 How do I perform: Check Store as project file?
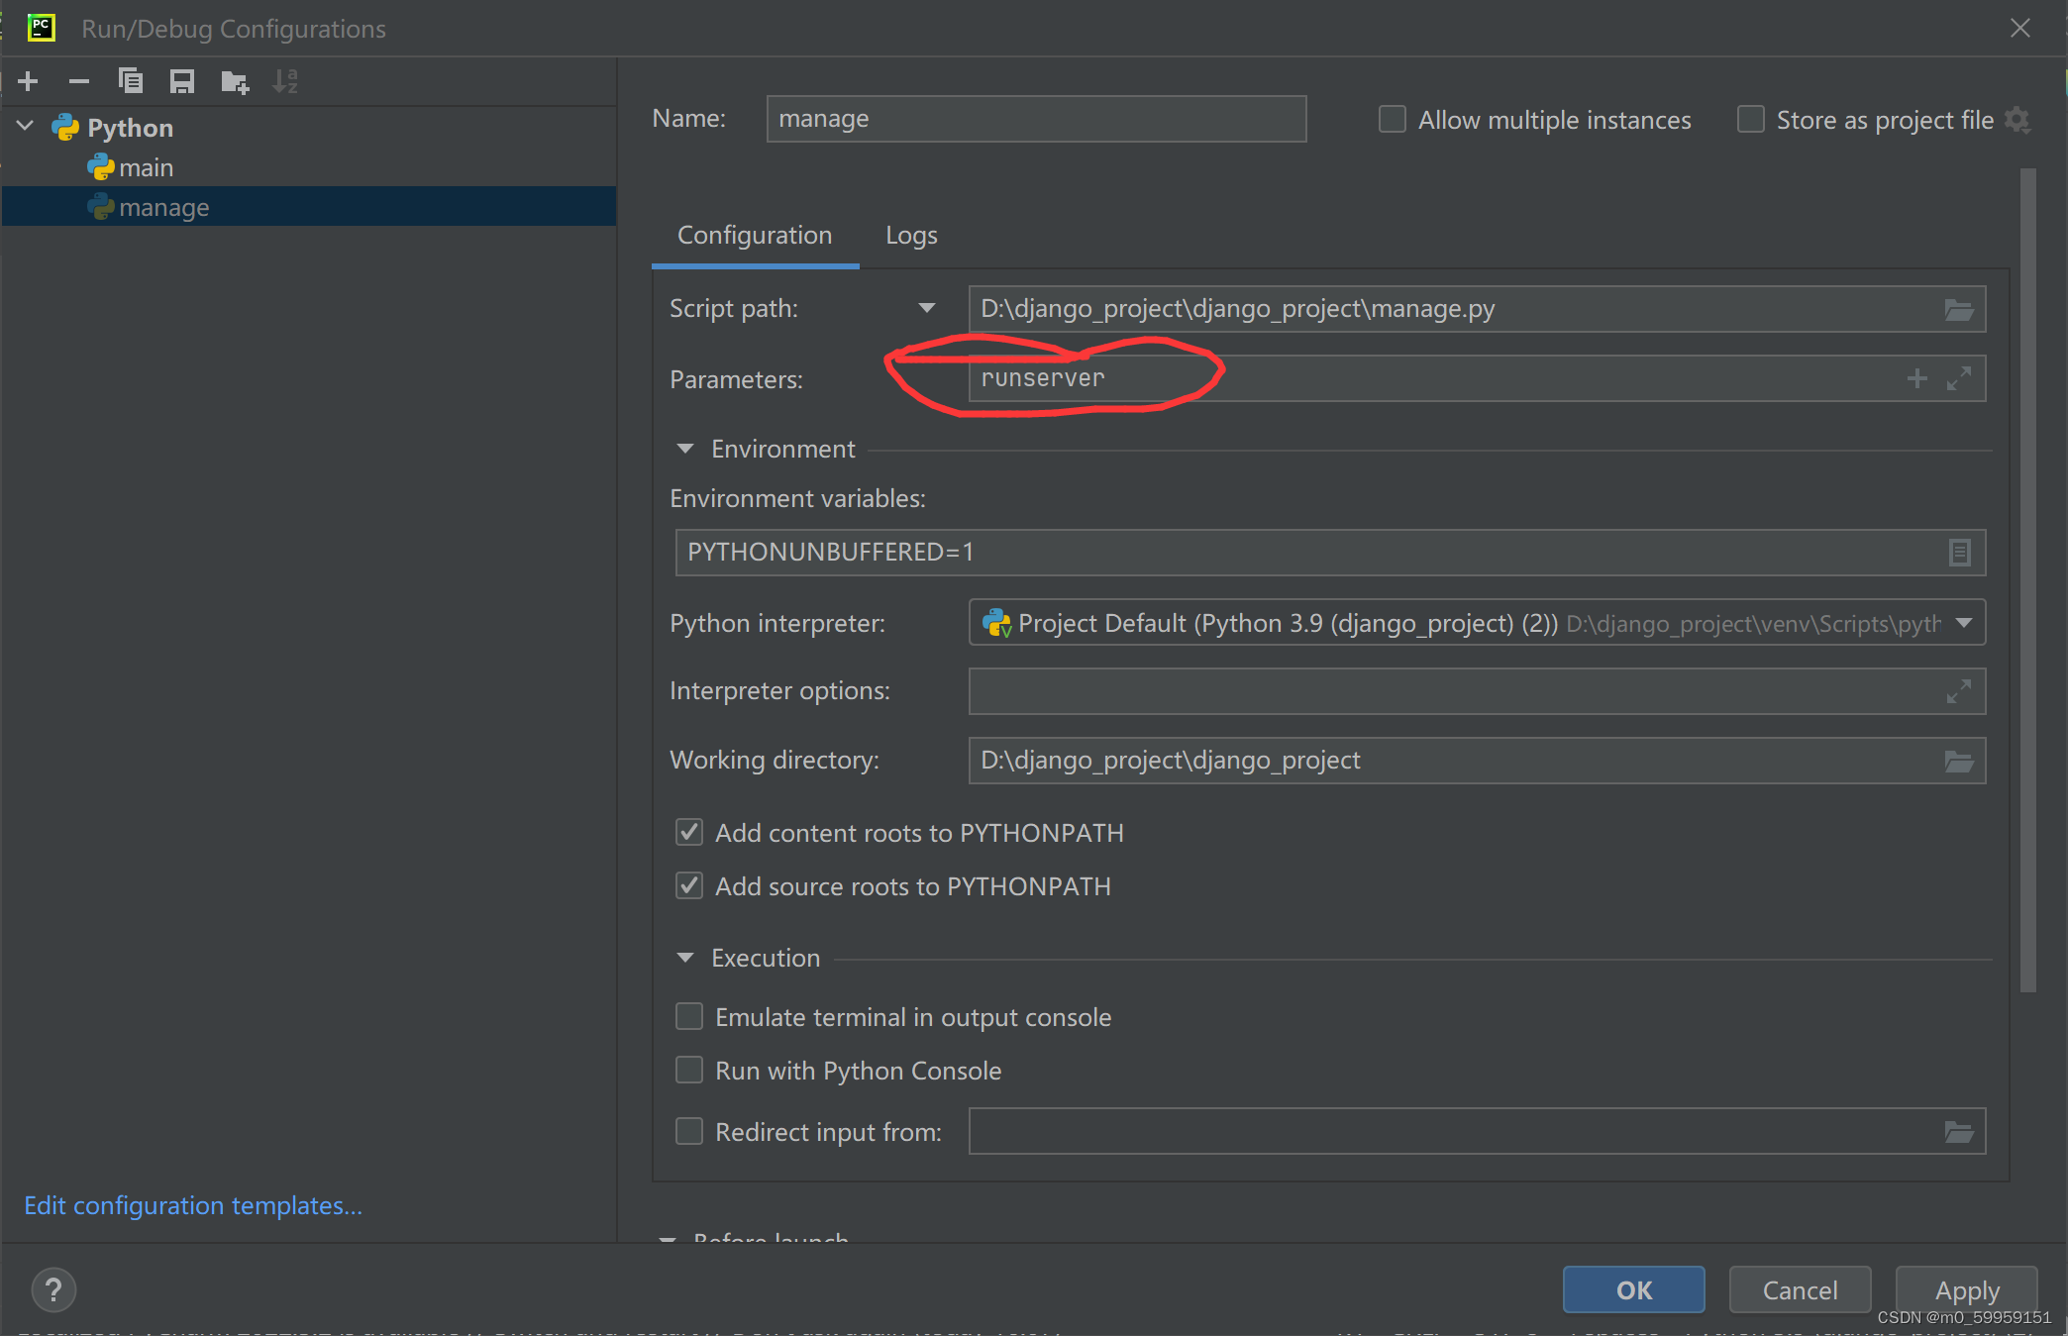(x=1750, y=120)
